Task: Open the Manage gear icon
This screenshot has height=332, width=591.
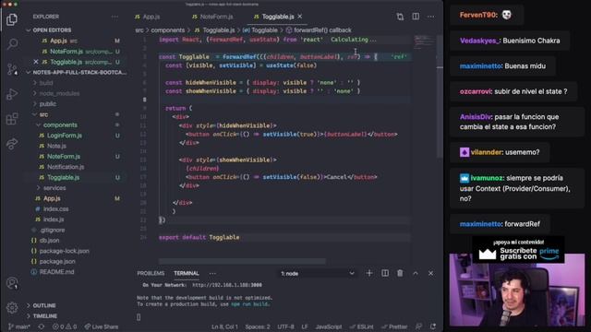Action: [x=12, y=308]
